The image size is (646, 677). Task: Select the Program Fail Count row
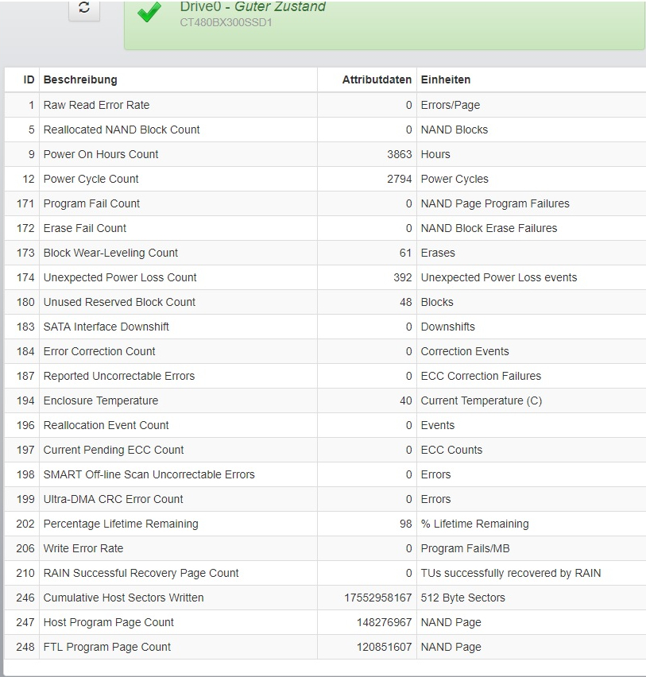pyautogui.click(x=325, y=203)
